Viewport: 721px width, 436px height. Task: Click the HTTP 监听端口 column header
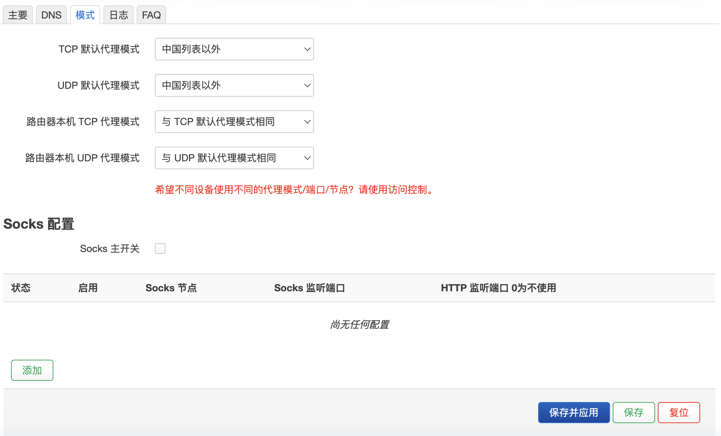498,288
